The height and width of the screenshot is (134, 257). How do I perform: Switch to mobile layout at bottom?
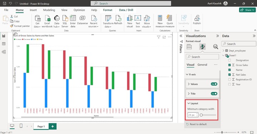pyautogui.click(x=21, y=126)
